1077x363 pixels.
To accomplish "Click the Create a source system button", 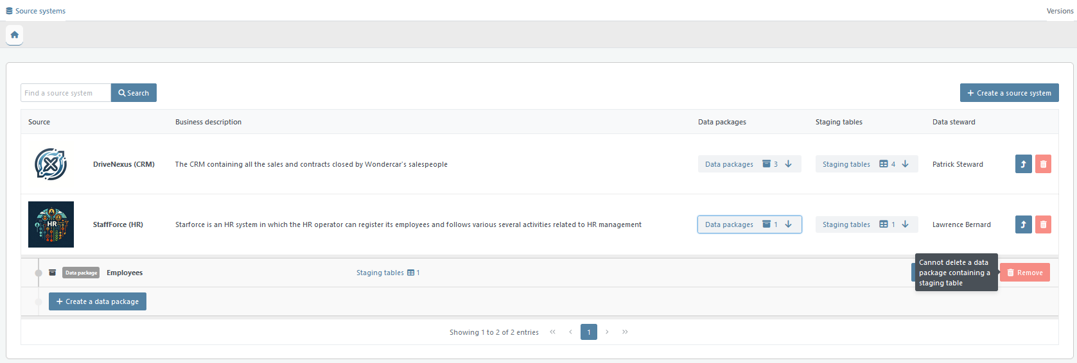I will pos(1009,93).
